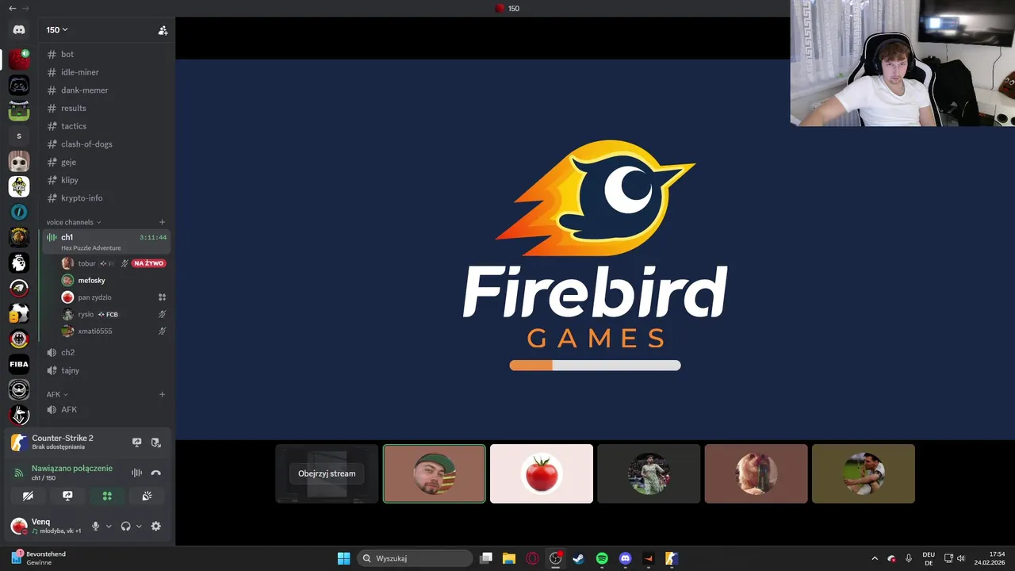Screen dimensions: 1015x571
Task: Select tobur in voice channel list
Action: (x=113, y=263)
